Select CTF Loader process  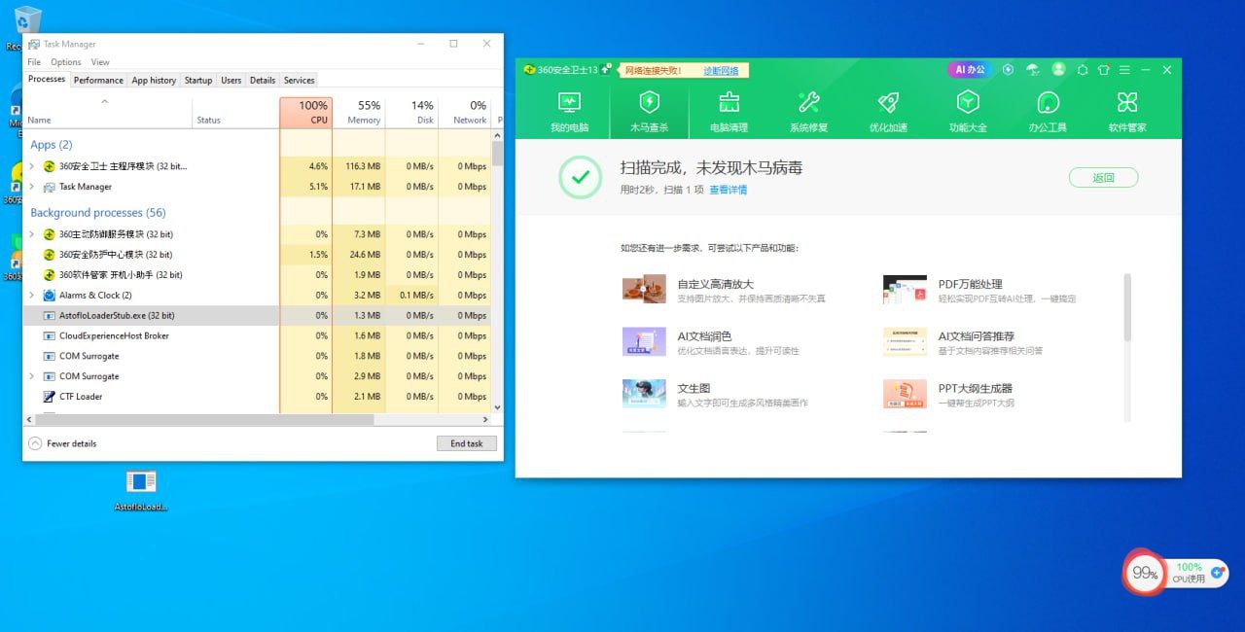258,397
